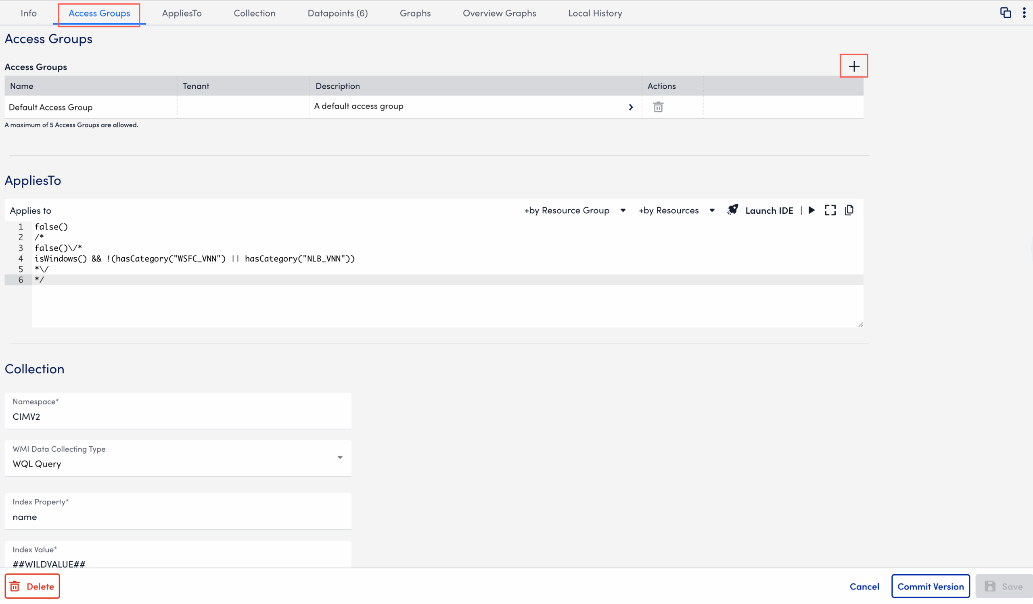
Task: Open the WMI Data Collecting Type dropdown
Action: point(339,457)
